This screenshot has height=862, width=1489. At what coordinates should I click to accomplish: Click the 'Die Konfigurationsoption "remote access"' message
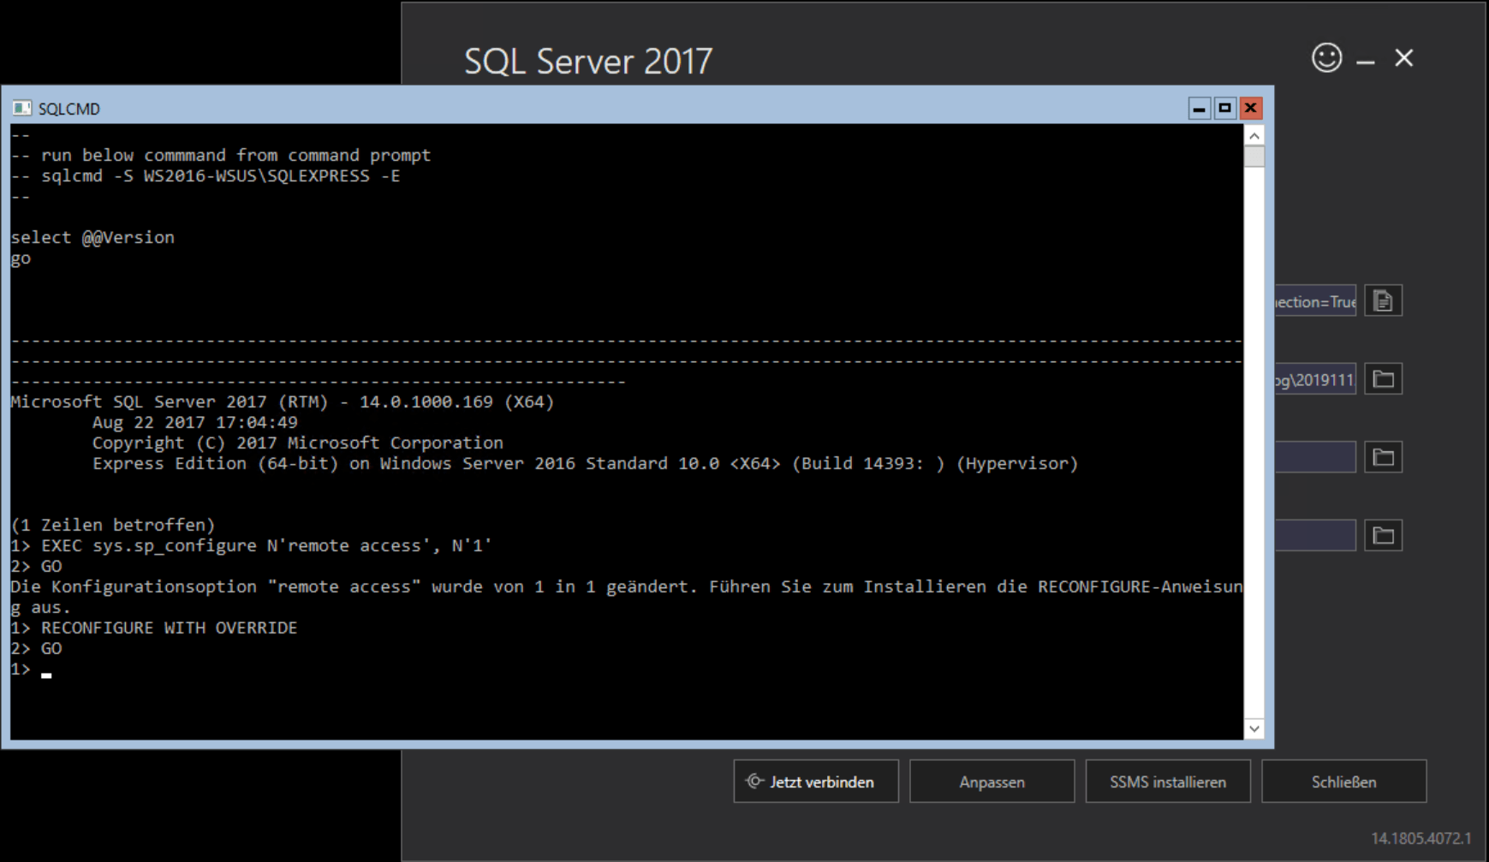click(x=627, y=597)
